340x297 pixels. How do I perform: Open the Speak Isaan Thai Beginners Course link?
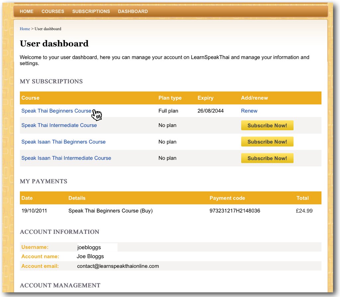pyautogui.click(x=63, y=142)
